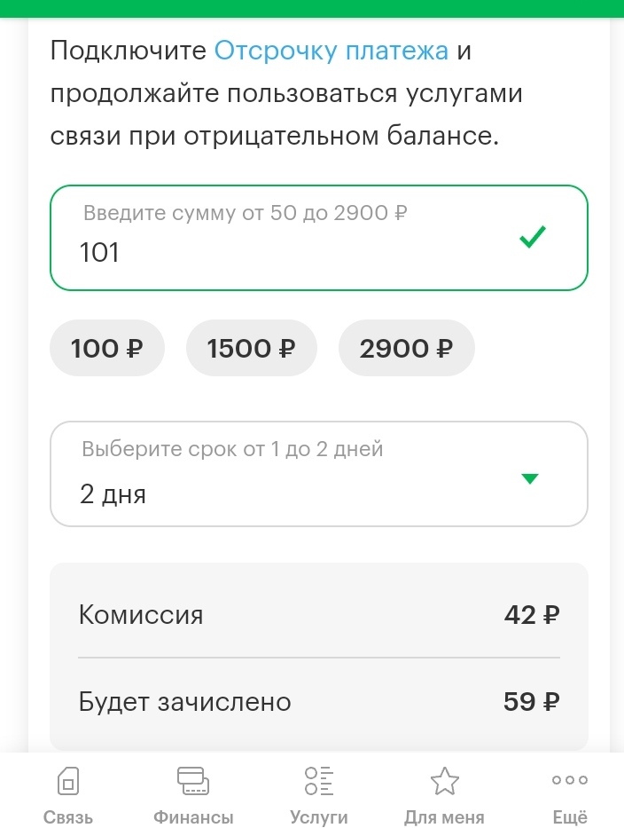
Task: Click the green checkmark in the amount field
Action: point(533,237)
